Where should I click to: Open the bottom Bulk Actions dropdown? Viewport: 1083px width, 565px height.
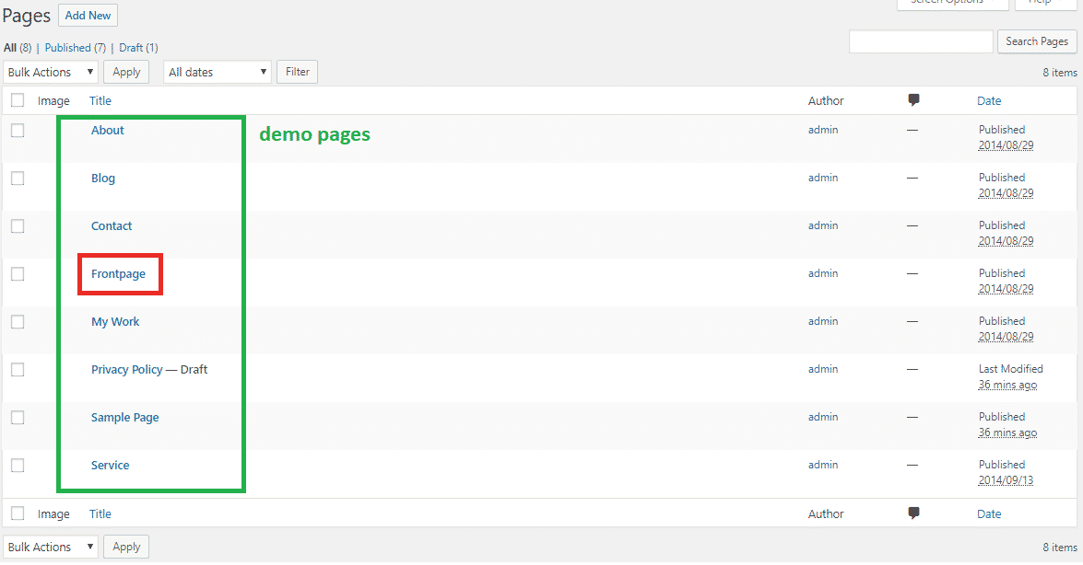(51, 547)
